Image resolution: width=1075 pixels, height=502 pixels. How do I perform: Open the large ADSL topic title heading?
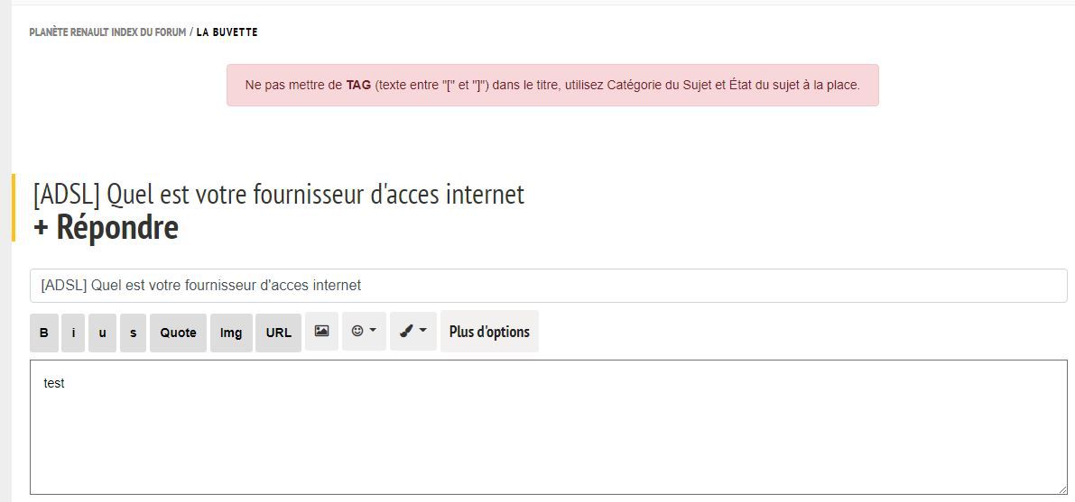click(x=278, y=195)
